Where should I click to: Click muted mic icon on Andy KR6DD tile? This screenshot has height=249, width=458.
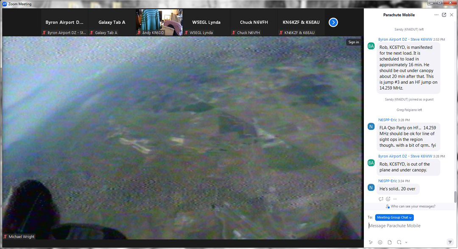click(x=139, y=33)
